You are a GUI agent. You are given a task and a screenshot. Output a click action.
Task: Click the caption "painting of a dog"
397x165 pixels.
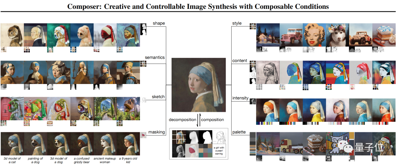(35, 160)
